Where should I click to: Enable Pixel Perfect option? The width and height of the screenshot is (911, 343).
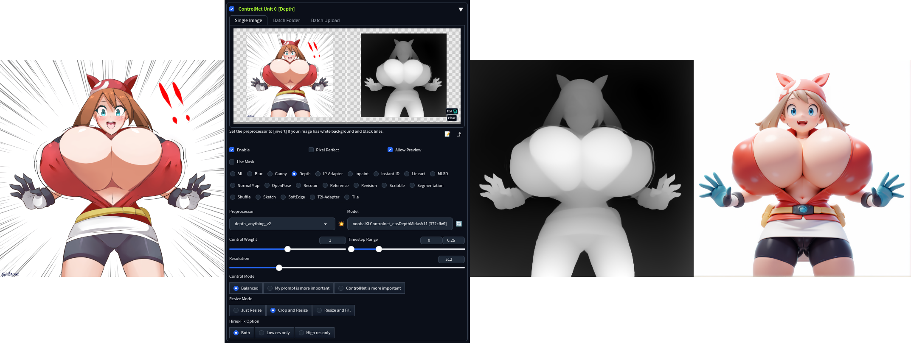click(x=311, y=150)
